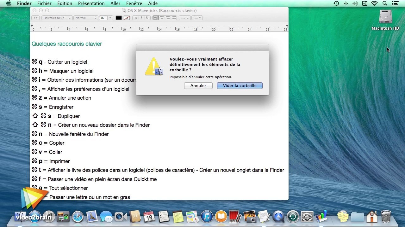Open the Aide menu
The height and width of the screenshot is (227, 405).
tap(153, 3)
